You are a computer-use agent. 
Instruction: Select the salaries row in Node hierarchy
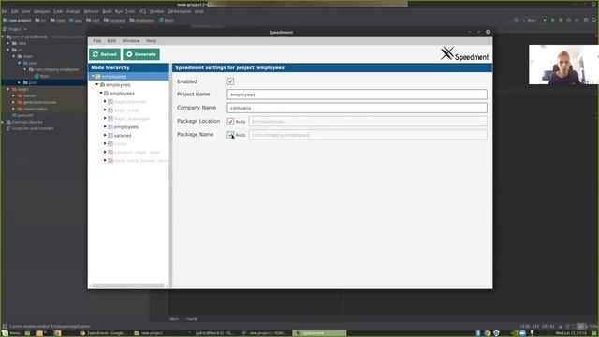(128, 135)
